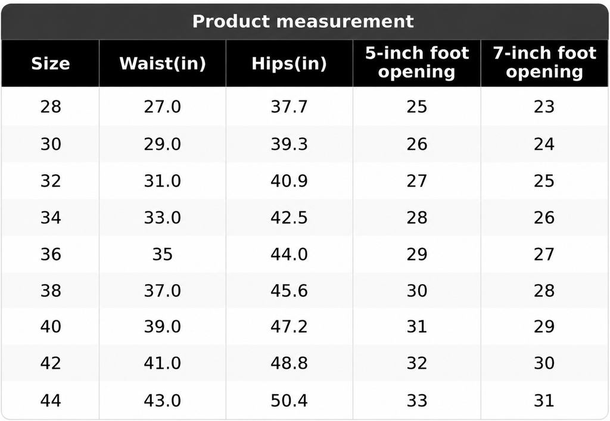Click the Hips(in) column header
The height and width of the screenshot is (421, 610).
(289, 63)
